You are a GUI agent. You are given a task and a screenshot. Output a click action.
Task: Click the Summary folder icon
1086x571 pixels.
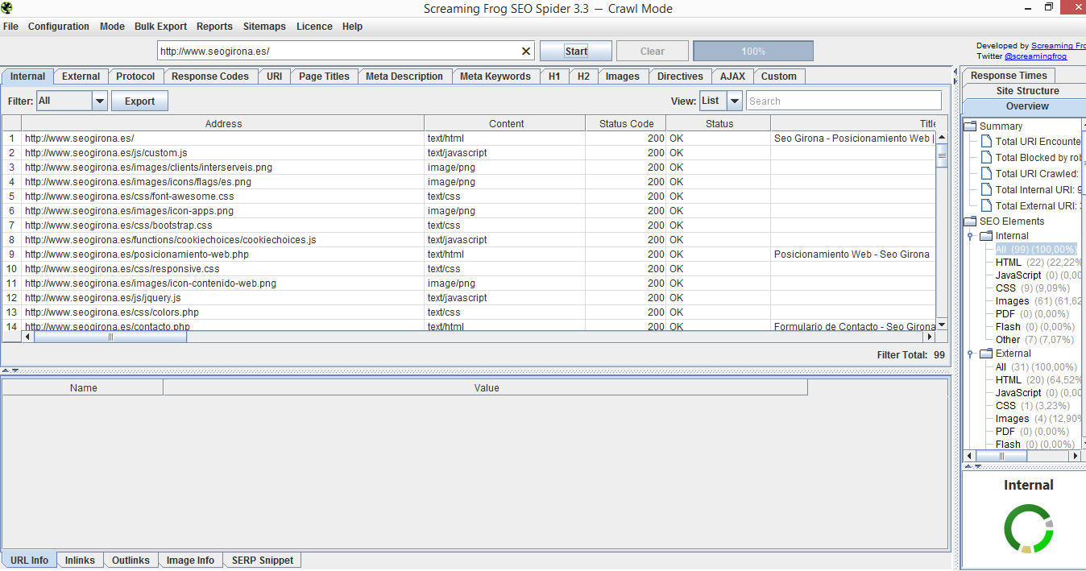(970, 126)
